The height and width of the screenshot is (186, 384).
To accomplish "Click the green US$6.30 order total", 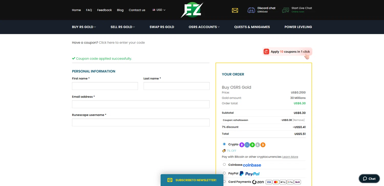I will click(x=300, y=104).
